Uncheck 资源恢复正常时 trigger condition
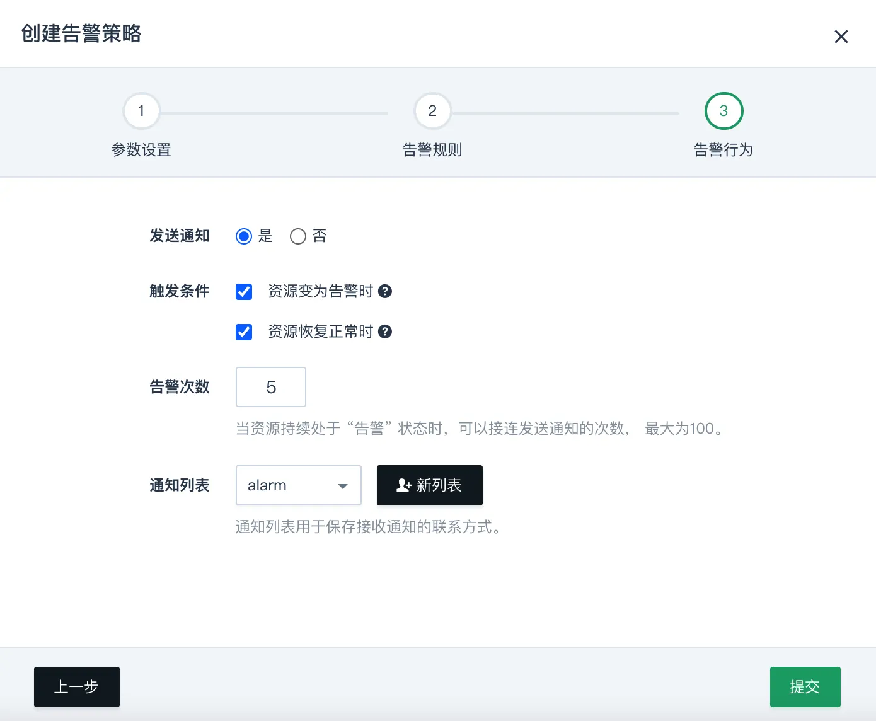876x721 pixels. point(244,332)
